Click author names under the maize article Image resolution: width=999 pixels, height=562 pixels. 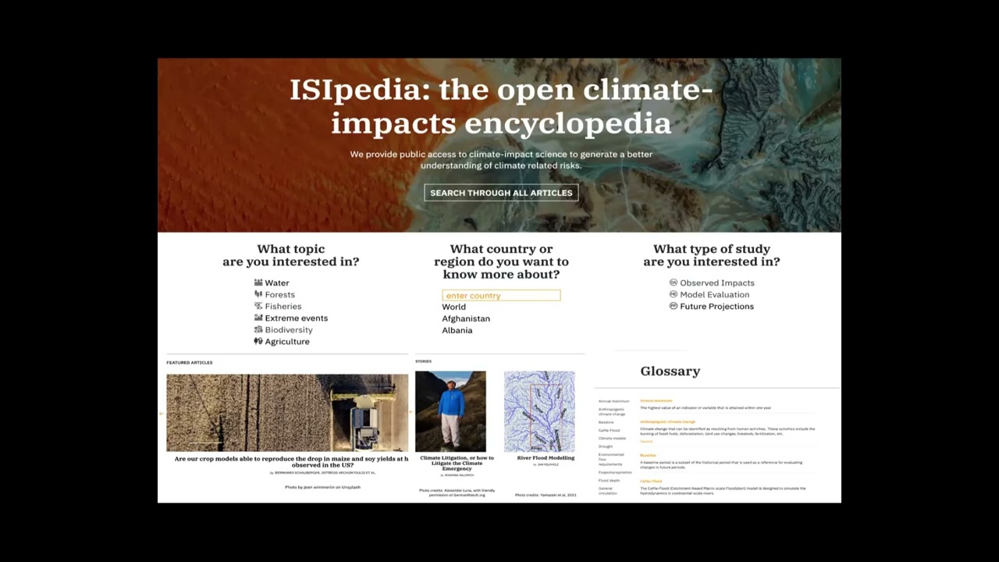(x=325, y=472)
